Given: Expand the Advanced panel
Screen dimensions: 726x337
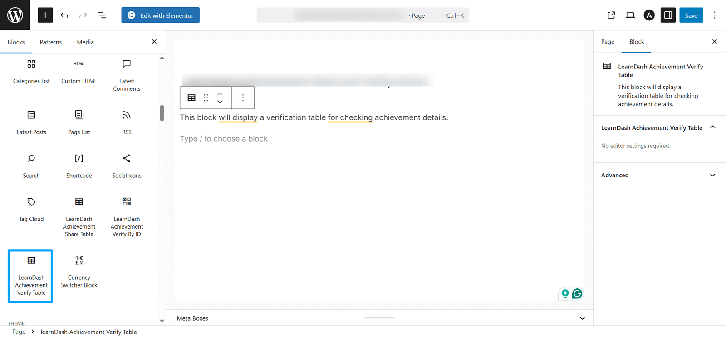Looking at the screenshot, I should point(660,175).
